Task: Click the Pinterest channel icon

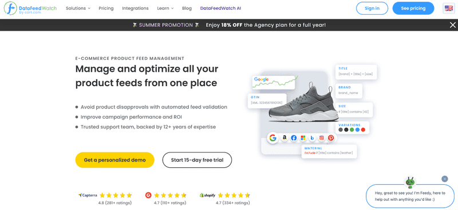Action: coord(331,138)
